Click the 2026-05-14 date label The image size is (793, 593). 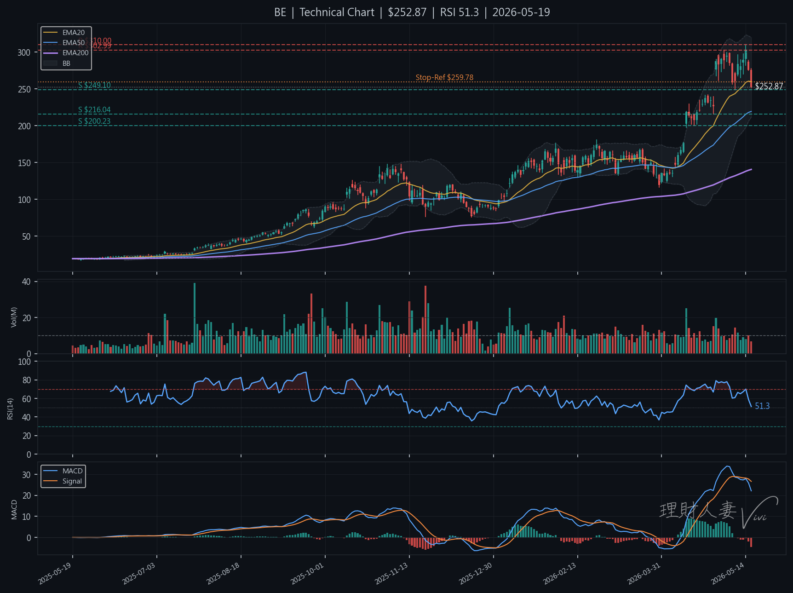728,573
